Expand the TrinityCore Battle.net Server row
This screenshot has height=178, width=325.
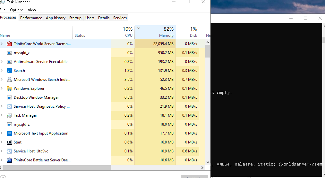pos(2,160)
